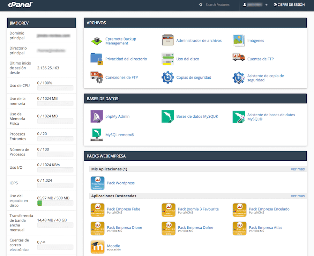This screenshot has width=314, height=256.
Task: Open the Uso del disco drive icon
Action: coord(167,59)
